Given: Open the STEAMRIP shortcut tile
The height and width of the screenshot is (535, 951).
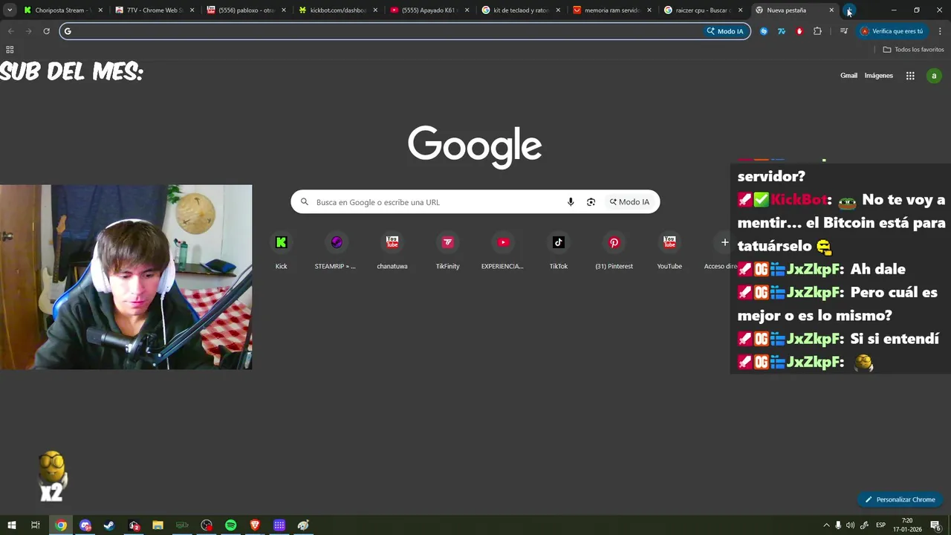Looking at the screenshot, I should pyautogui.click(x=336, y=250).
